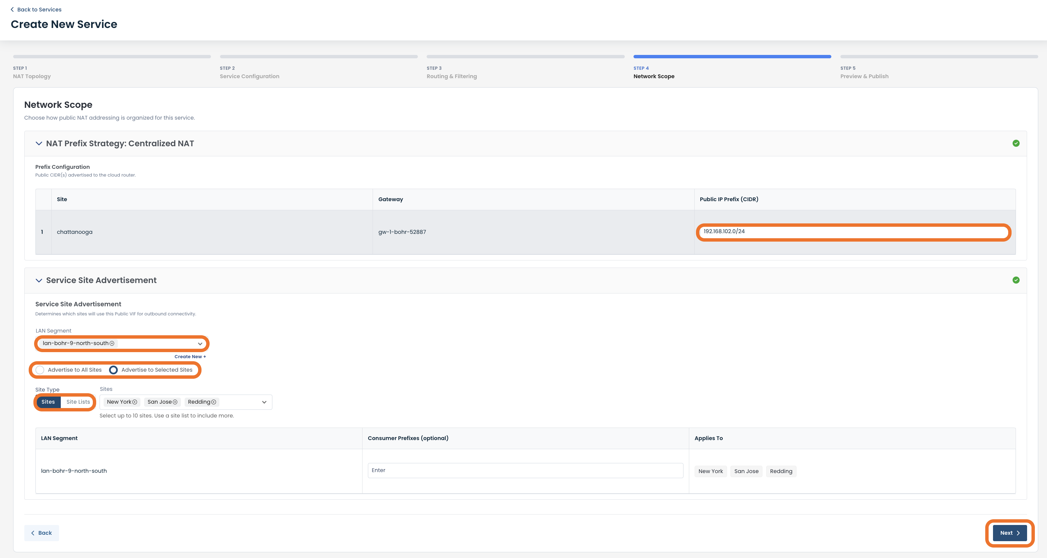The height and width of the screenshot is (558, 1047).
Task: Switch Site Type to Site Lists
Action: click(78, 402)
